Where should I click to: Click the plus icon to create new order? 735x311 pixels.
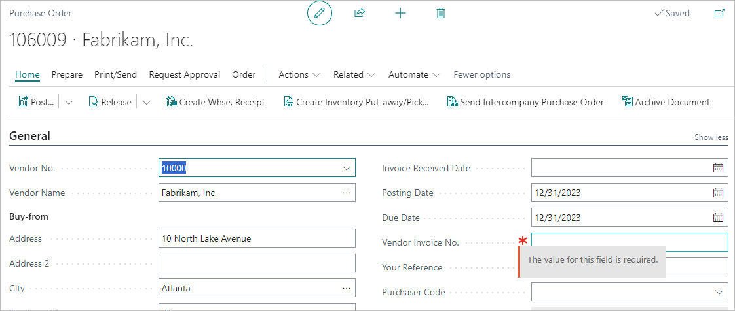(400, 13)
